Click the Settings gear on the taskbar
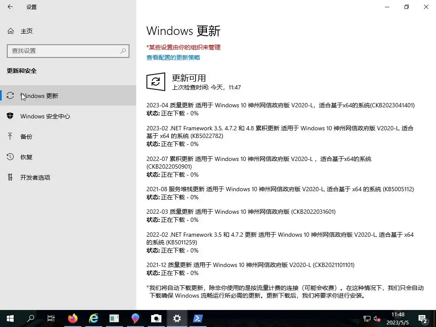The width and height of the screenshot is (436, 327). (177, 318)
